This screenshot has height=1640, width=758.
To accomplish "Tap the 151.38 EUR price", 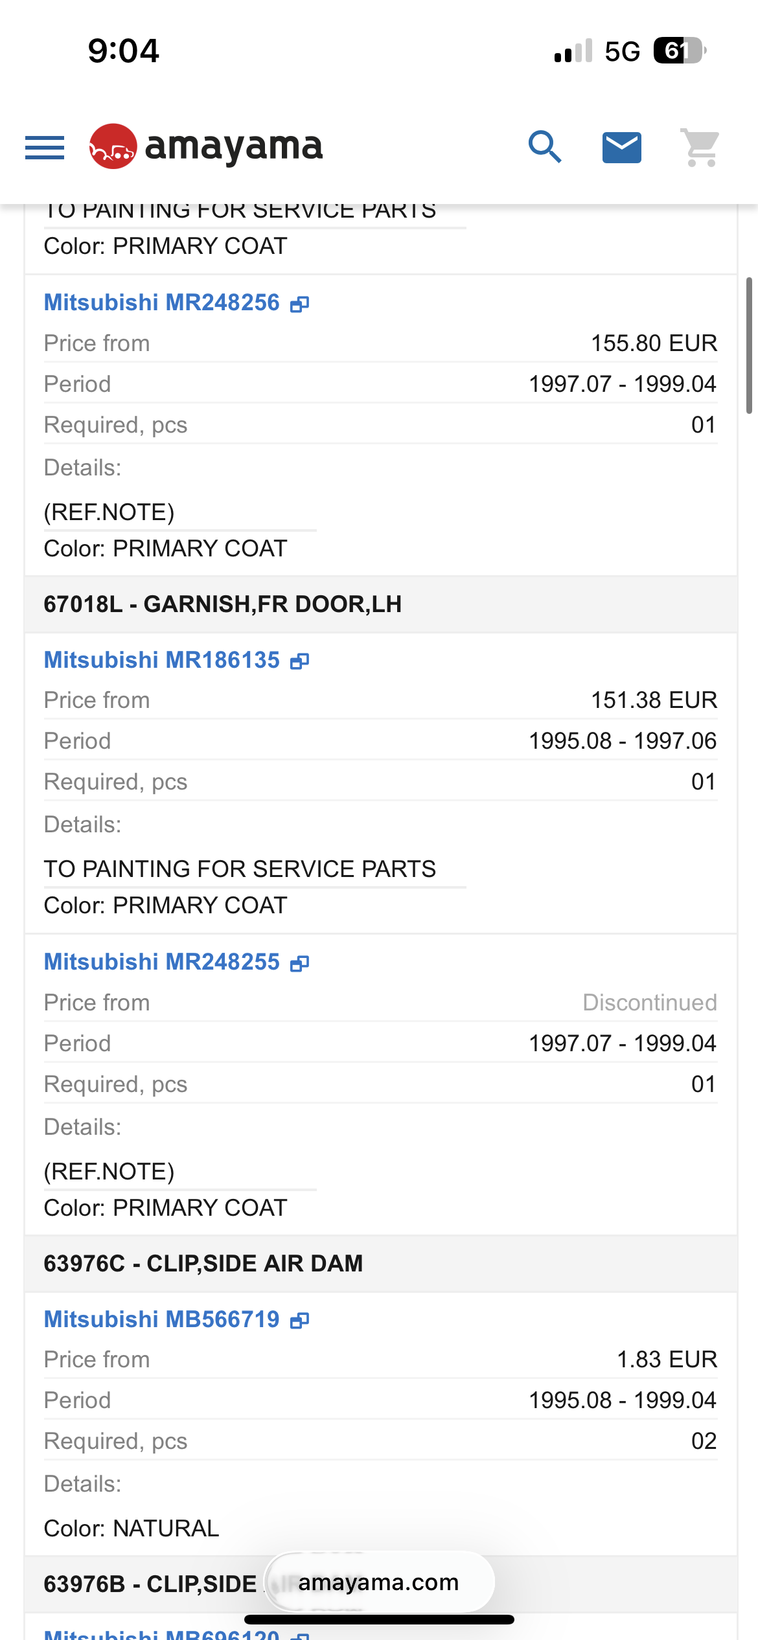I will pos(654,700).
